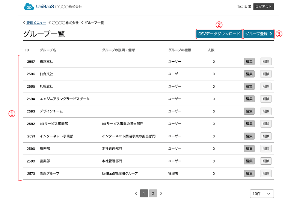Click the 人数 column header
The width and height of the screenshot is (285, 202).
tap(211, 50)
